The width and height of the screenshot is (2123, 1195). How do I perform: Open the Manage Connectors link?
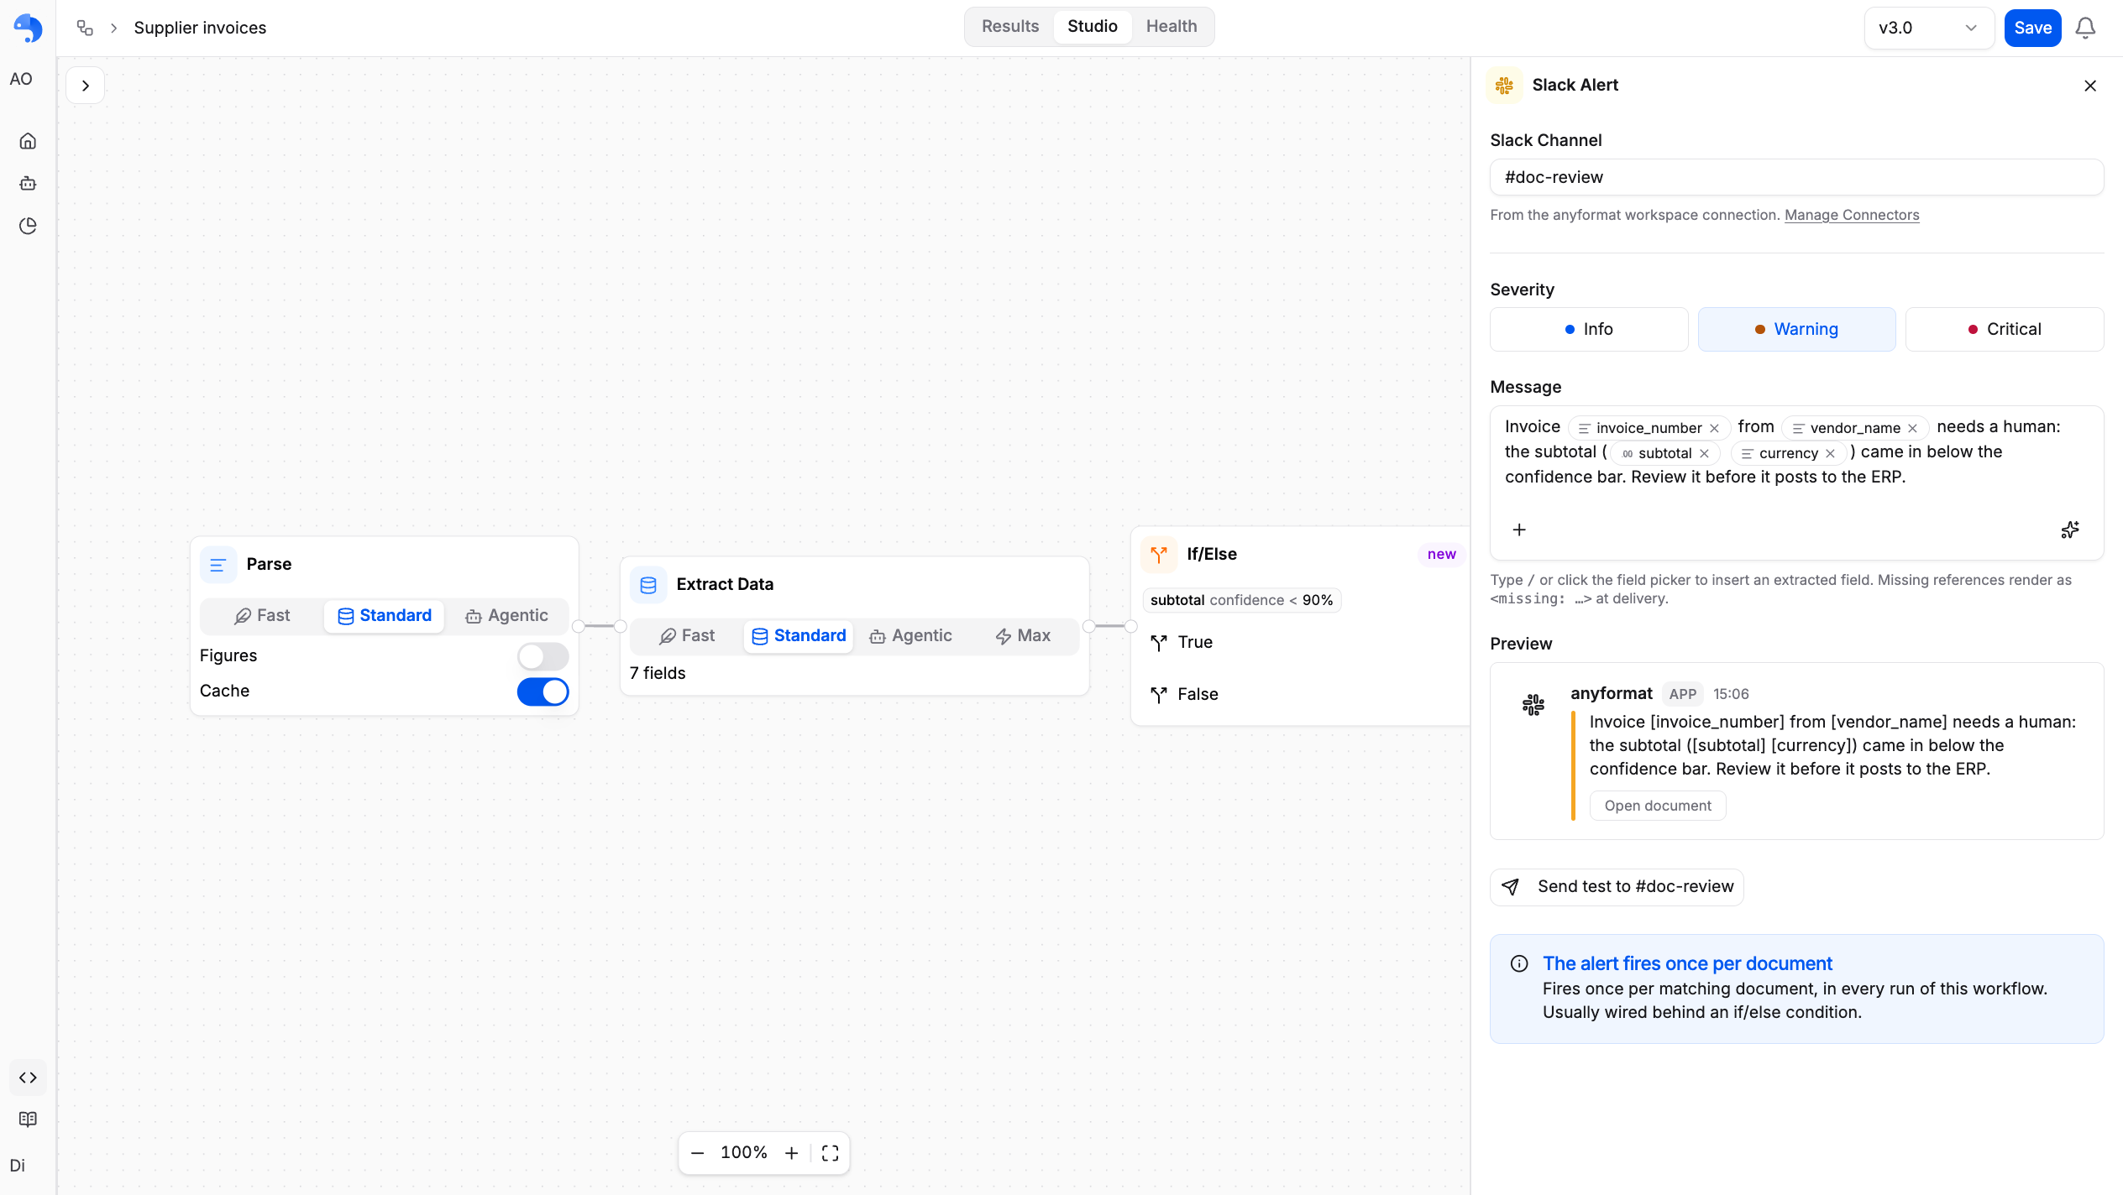click(x=1852, y=215)
